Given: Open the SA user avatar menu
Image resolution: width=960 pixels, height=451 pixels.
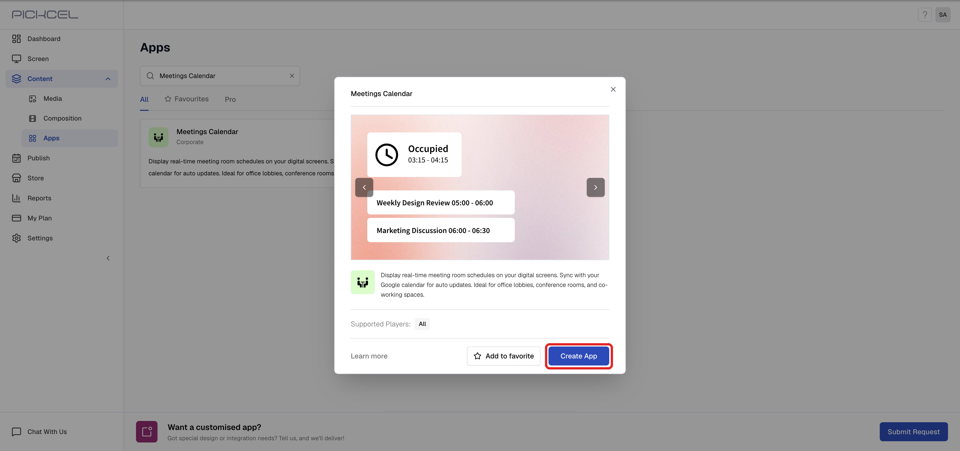Looking at the screenshot, I should (x=942, y=15).
